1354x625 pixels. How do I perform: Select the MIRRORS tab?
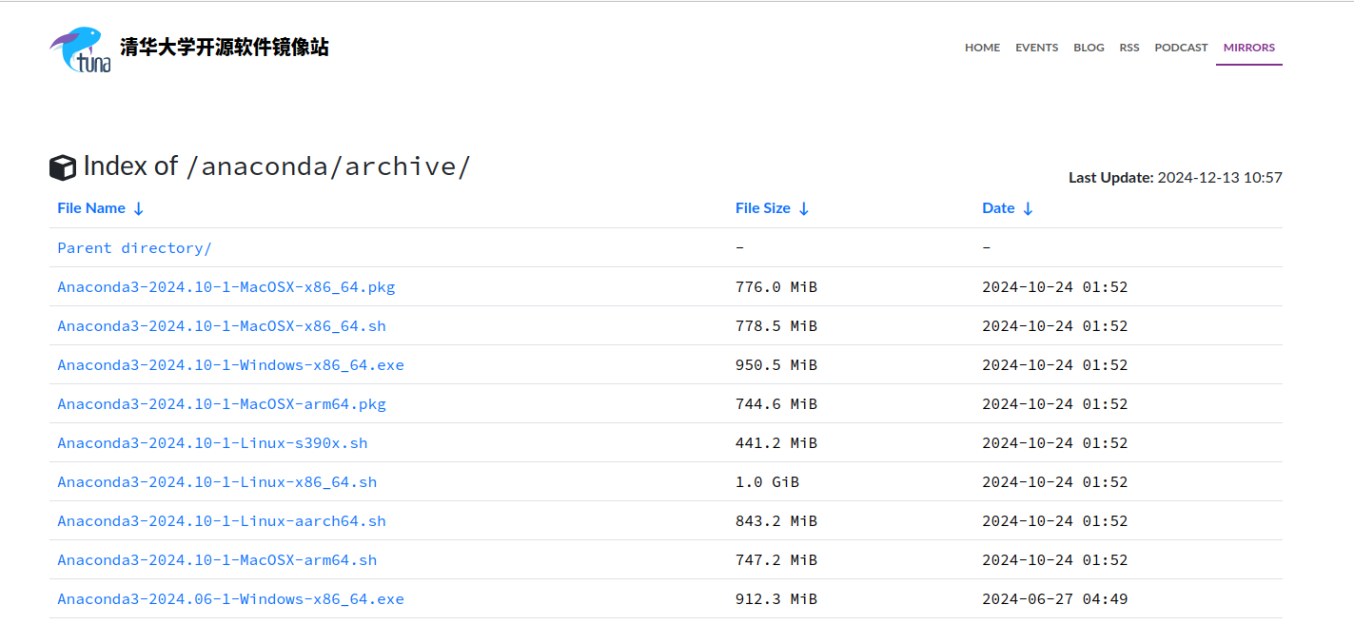pos(1249,48)
